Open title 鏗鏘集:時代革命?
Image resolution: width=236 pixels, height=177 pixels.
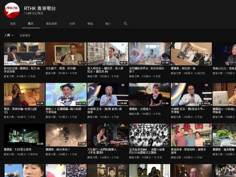pyautogui.click(x=58, y=150)
